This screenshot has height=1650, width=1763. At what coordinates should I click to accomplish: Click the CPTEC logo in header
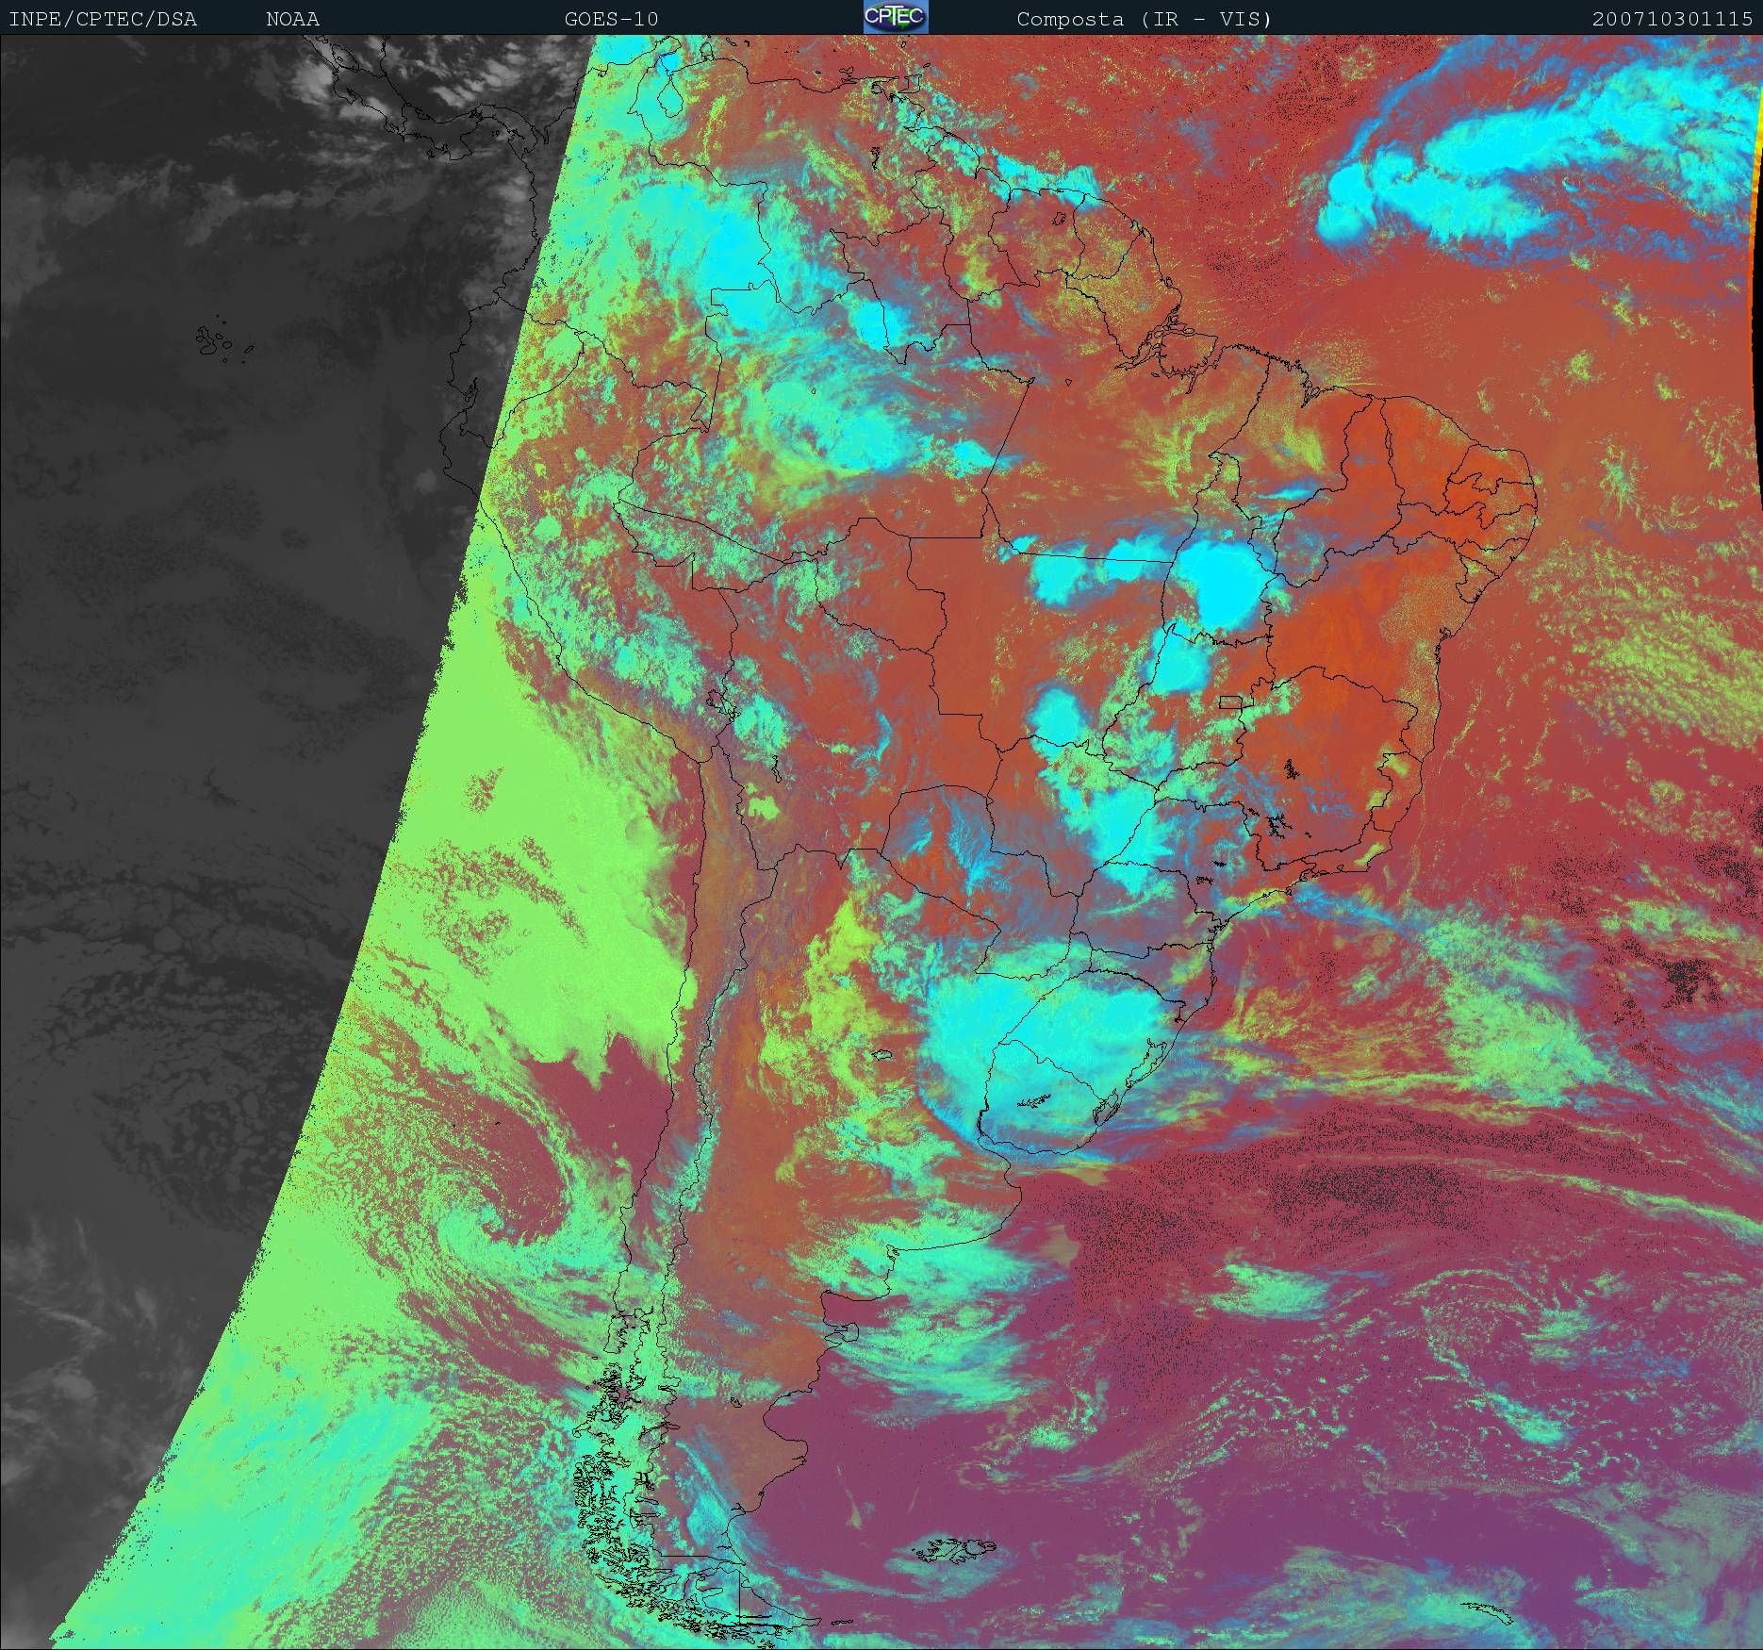896,17
